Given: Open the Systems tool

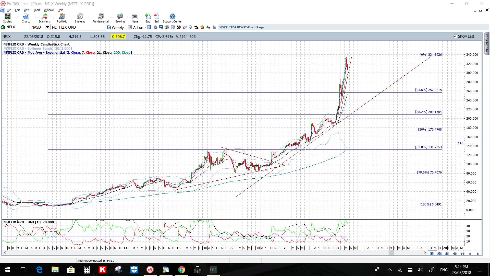Looking at the screenshot, I should pos(80,18).
